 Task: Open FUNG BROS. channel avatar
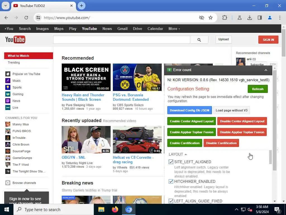[x=8, y=131]
